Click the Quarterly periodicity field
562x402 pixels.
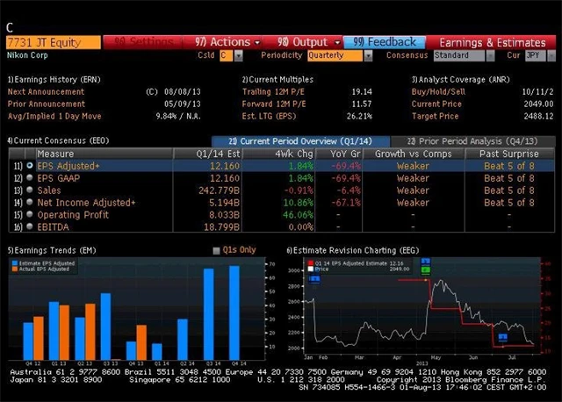(x=335, y=55)
